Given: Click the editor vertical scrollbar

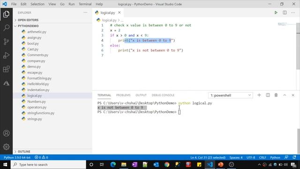Looking at the screenshot, I should tap(298, 46).
